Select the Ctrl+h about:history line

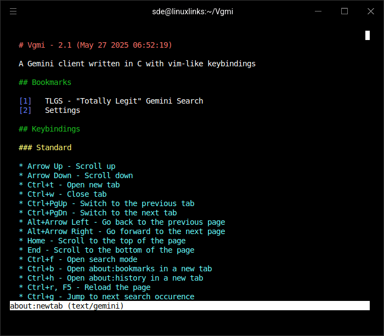click(111, 278)
